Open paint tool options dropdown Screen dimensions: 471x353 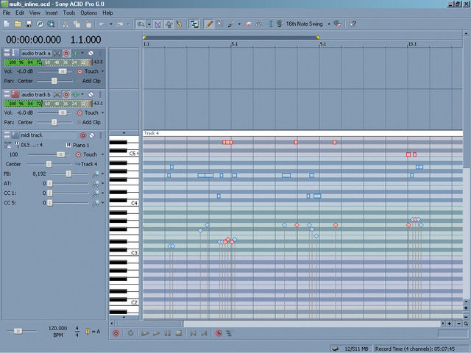click(239, 24)
